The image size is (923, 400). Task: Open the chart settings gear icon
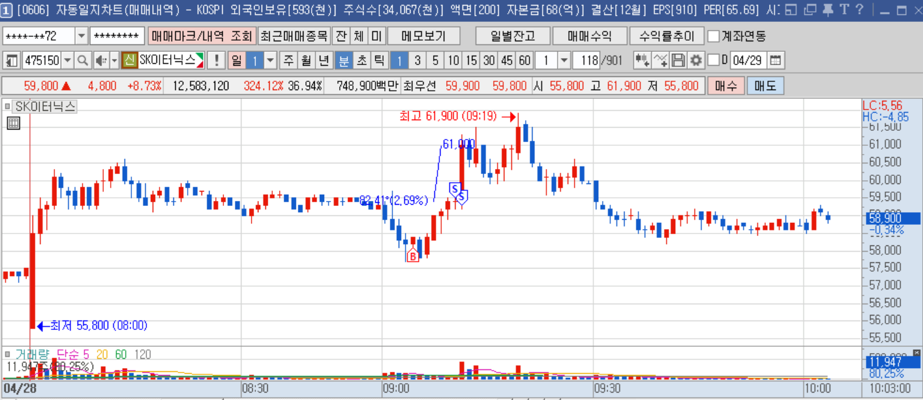696,61
